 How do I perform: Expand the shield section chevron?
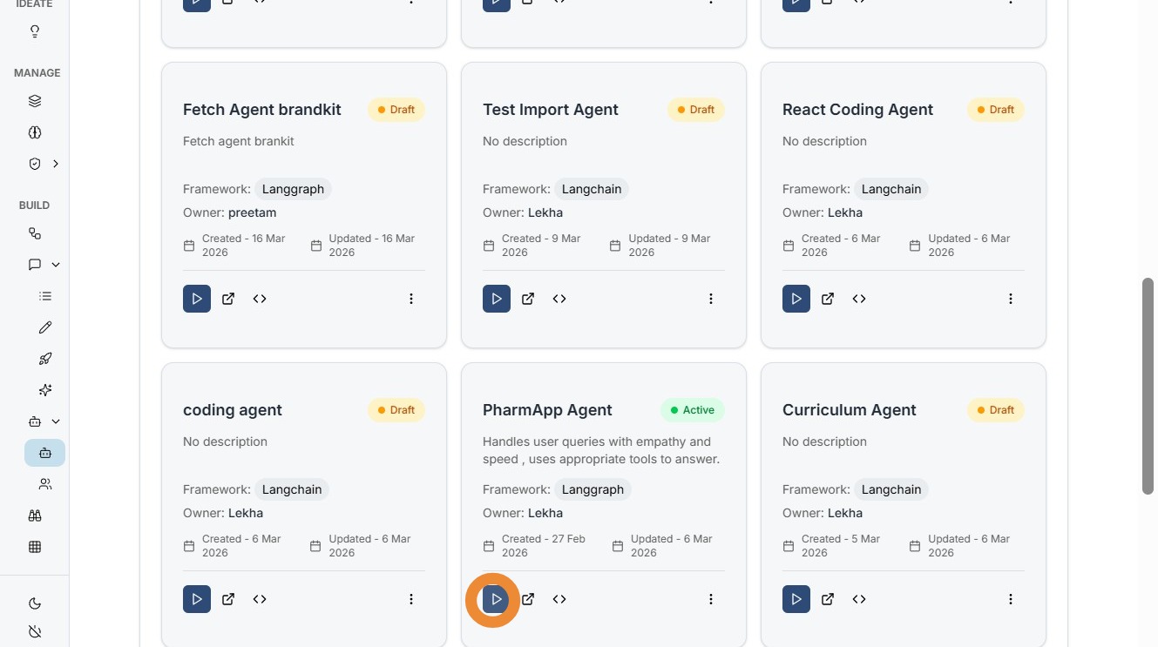(56, 164)
